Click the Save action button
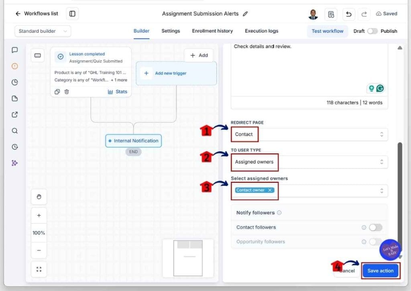 pyautogui.click(x=380, y=271)
